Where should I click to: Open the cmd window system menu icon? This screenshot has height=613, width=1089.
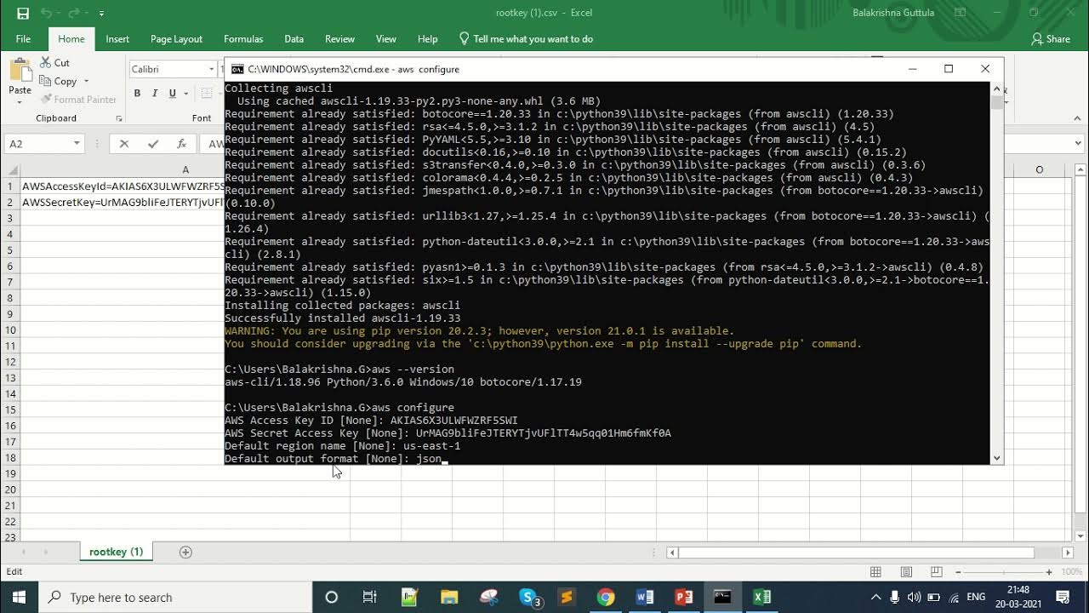click(x=237, y=69)
